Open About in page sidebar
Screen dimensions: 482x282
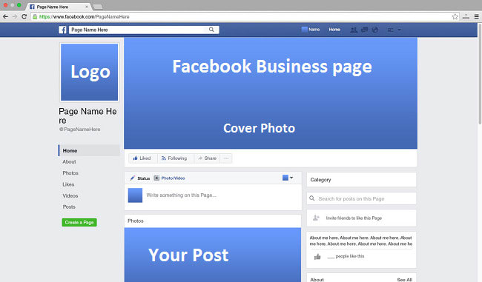tap(69, 161)
